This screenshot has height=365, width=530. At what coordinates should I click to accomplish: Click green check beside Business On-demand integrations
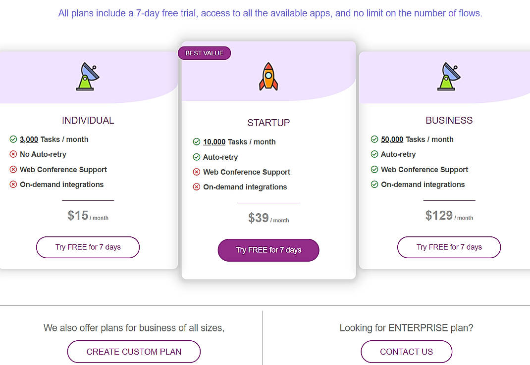pyautogui.click(x=375, y=184)
